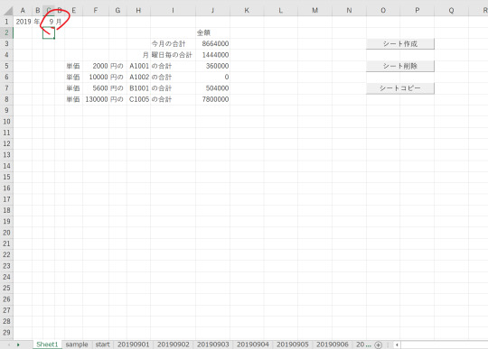The height and width of the screenshot is (349, 488).
Task: Click the product code C1005
Action: [x=139, y=99]
